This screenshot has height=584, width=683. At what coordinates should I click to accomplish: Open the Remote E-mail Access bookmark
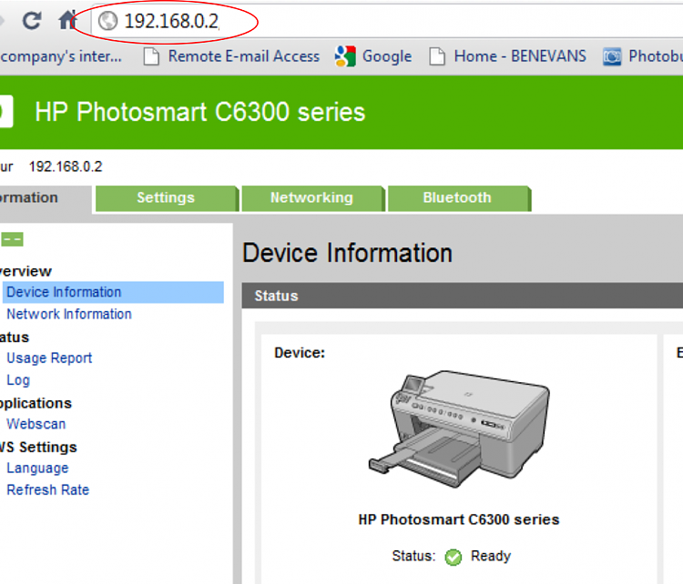(x=244, y=56)
